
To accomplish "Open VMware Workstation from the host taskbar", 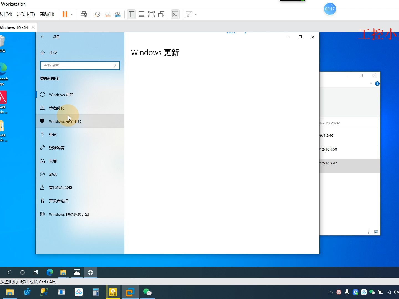I will (130, 292).
